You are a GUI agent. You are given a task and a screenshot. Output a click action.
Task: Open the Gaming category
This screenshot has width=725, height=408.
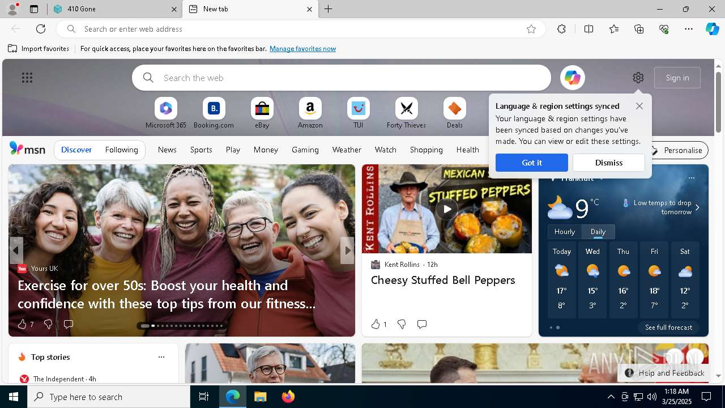click(x=305, y=150)
